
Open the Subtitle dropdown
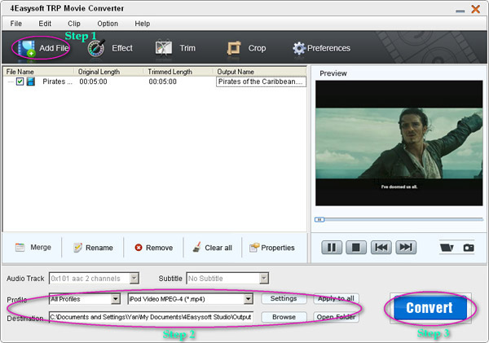tap(264, 278)
